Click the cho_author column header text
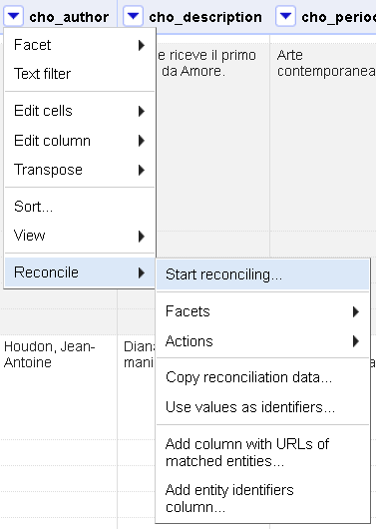This screenshot has width=376, height=529. click(x=69, y=17)
